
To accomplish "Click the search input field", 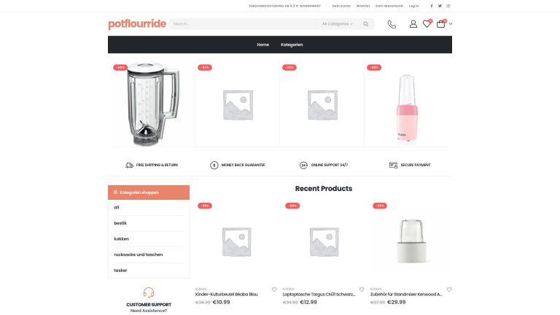I will pos(245,24).
